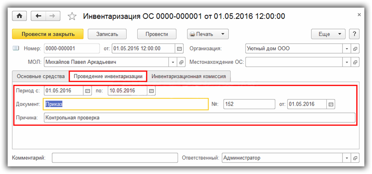Open the Ответственный record card

tap(355, 158)
